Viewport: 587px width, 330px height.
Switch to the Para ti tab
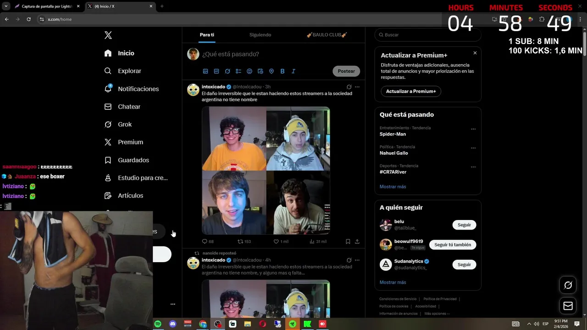pos(207,35)
